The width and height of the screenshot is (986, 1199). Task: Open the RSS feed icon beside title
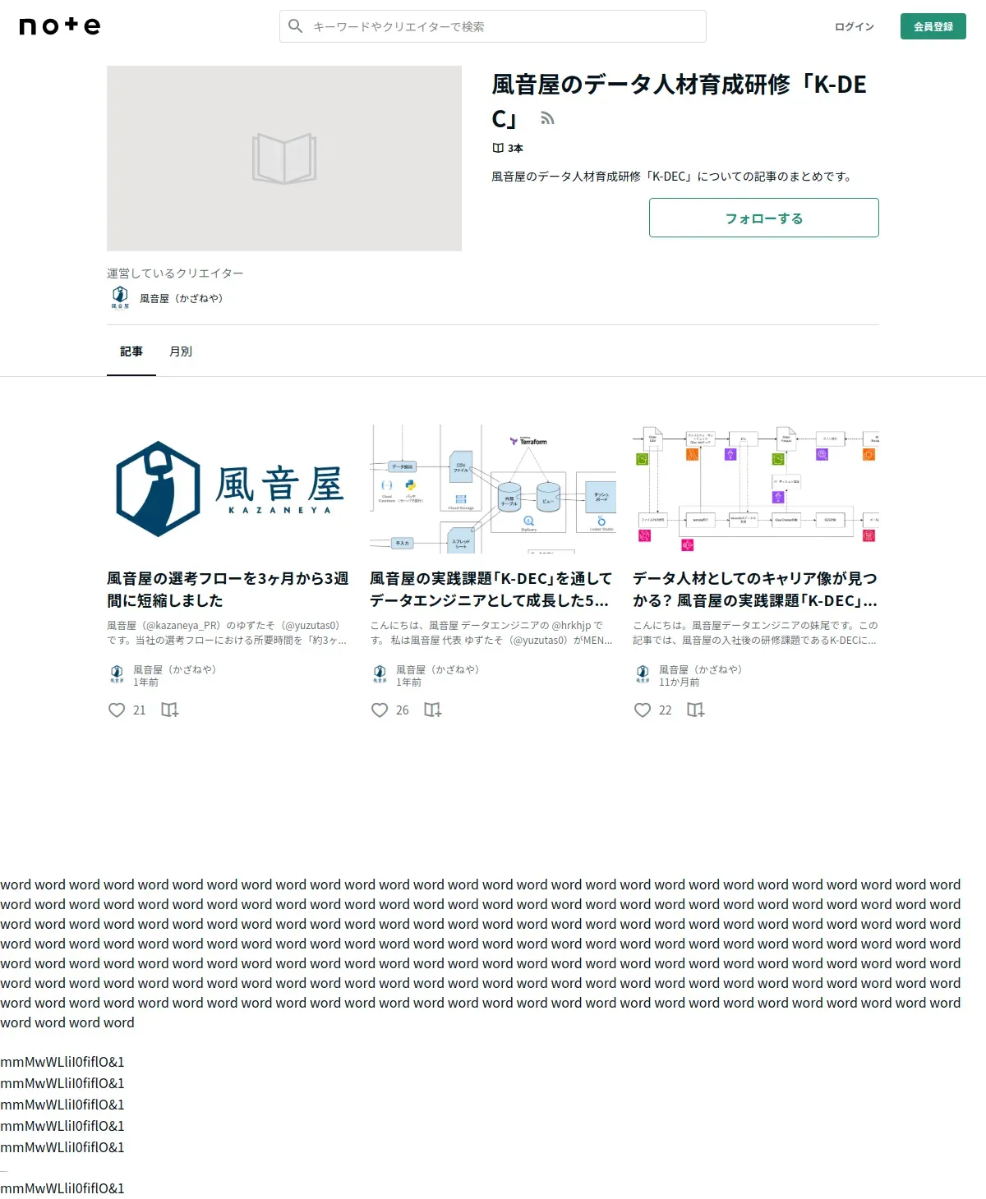(x=547, y=119)
